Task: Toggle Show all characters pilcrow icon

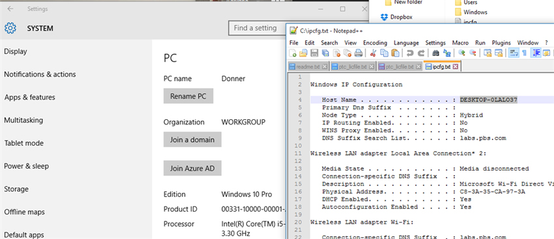Action: 524,53
